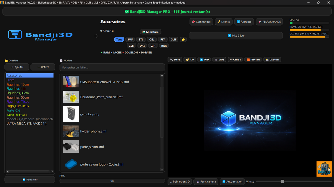
Task: Click the 0% progress bar
Action: click(x=112, y=181)
